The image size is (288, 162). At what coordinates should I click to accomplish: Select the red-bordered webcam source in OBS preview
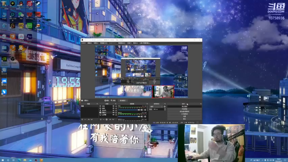coord(163,91)
